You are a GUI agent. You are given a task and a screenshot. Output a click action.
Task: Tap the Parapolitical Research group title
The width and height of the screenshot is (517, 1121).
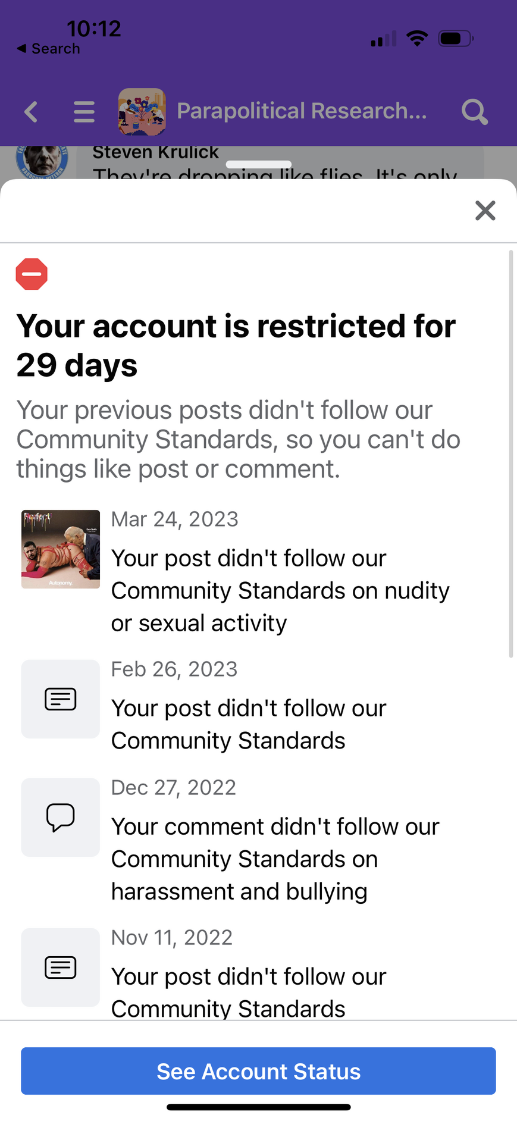point(302,111)
